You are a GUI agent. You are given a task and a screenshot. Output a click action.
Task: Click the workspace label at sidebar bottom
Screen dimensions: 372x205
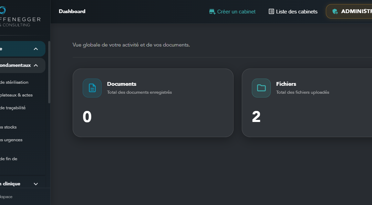click(x=6, y=197)
